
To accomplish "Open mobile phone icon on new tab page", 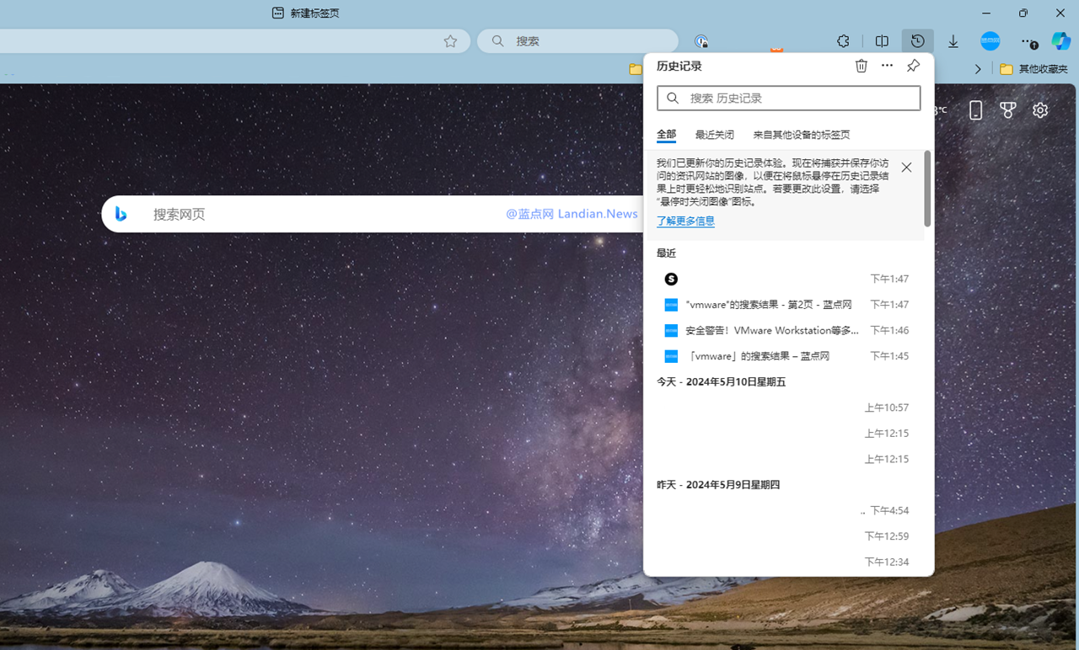I will [975, 110].
